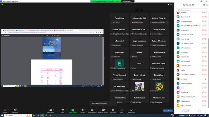Open the View Options dropdown
The height and width of the screenshot is (117, 209).
128,1
